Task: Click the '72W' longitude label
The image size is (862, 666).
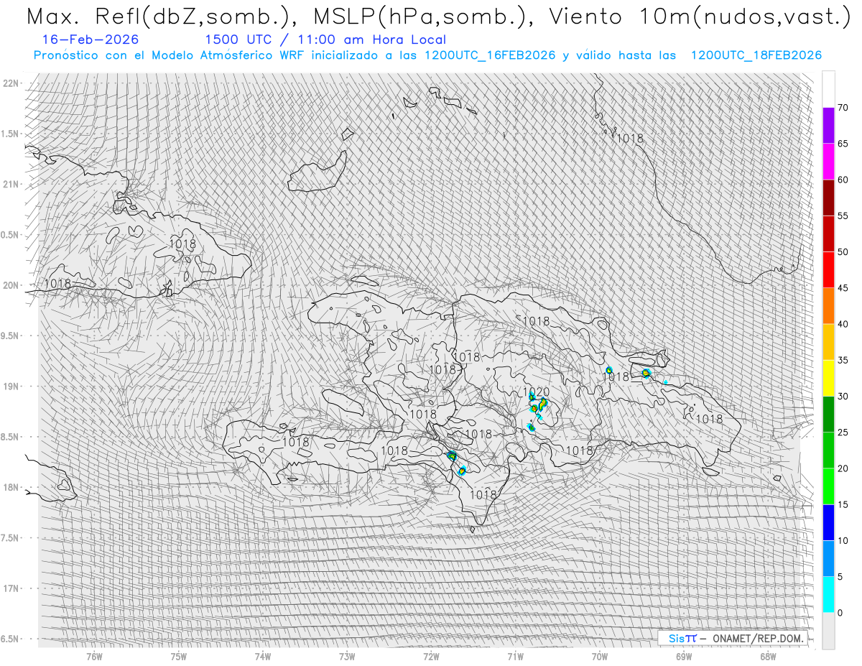Action: 431,657
